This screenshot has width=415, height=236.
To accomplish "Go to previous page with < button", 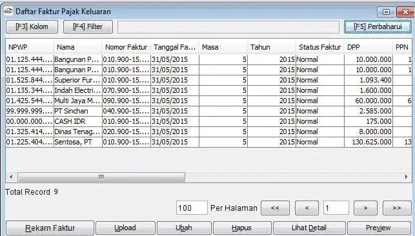I will click(307, 208).
